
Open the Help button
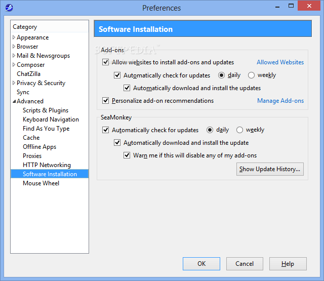point(288,264)
